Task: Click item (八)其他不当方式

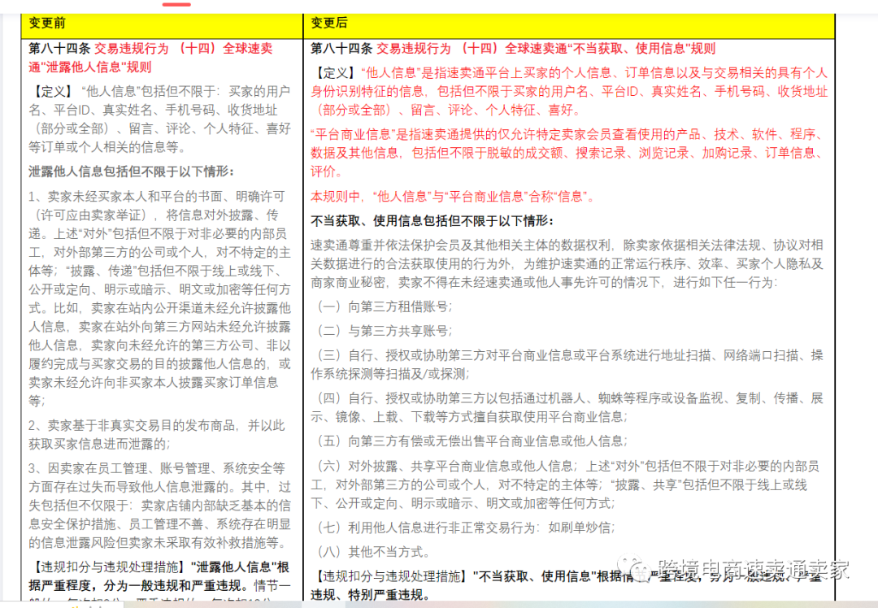Action: tap(371, 552)
